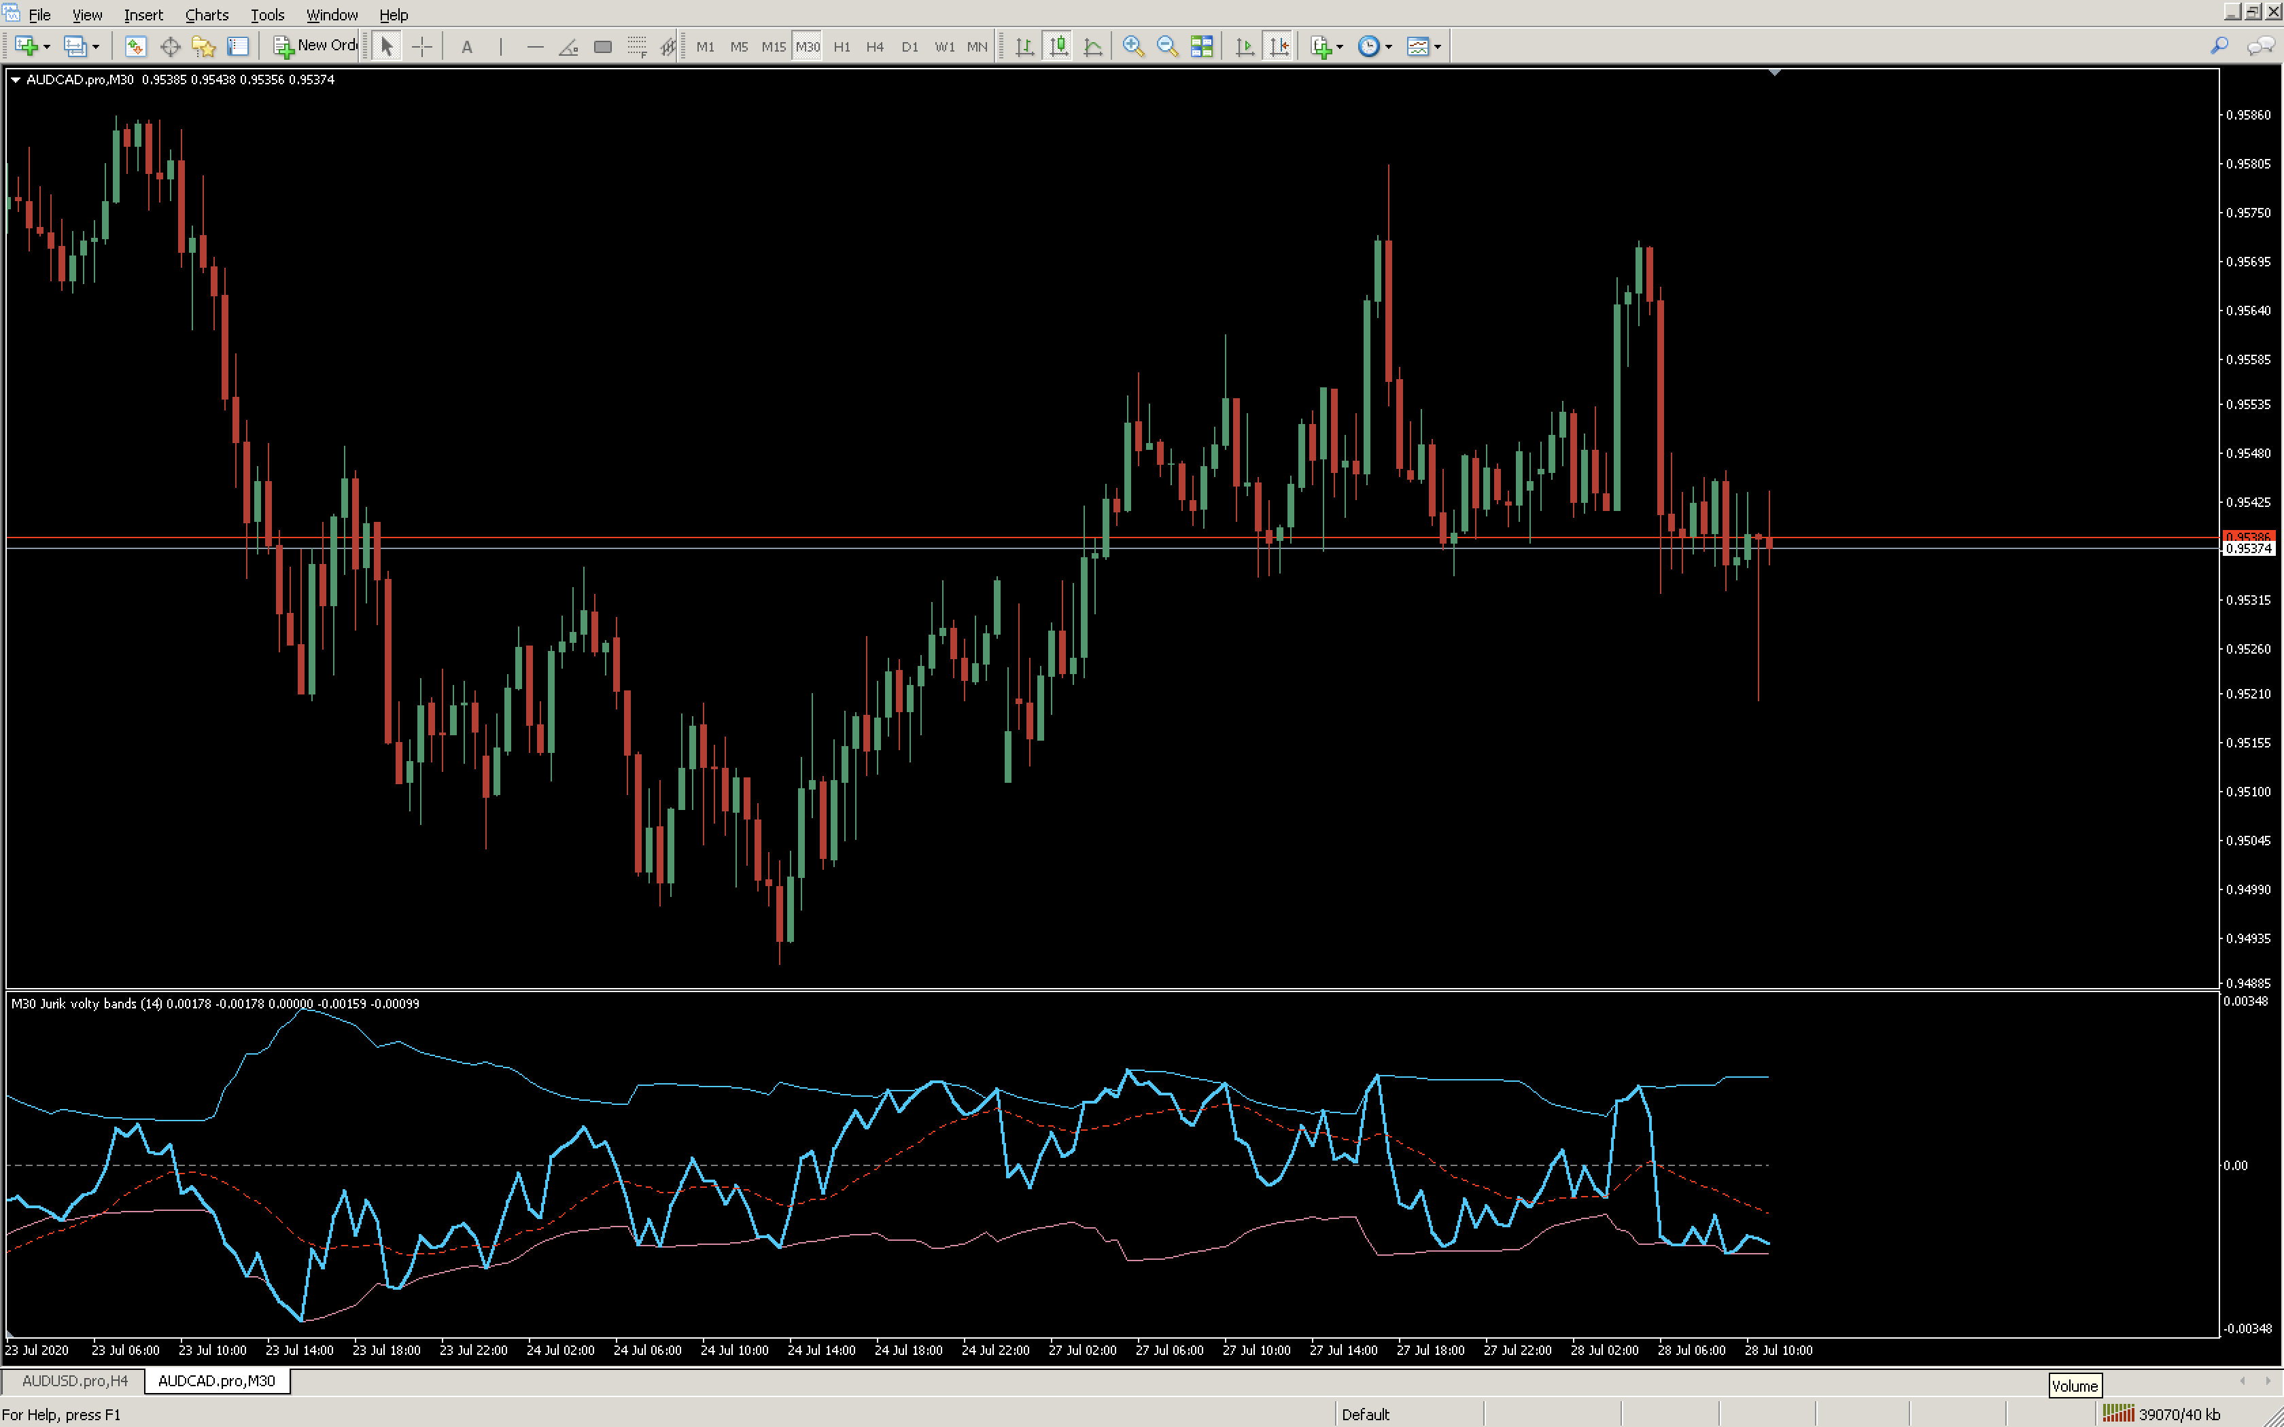Click the Zoom Out magnifier icon
Viewport: 2284px width, 1427px height.
pyautogui.click(x=1166, y=46)
